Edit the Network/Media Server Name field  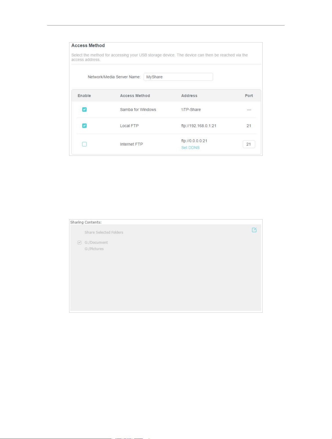178,77
